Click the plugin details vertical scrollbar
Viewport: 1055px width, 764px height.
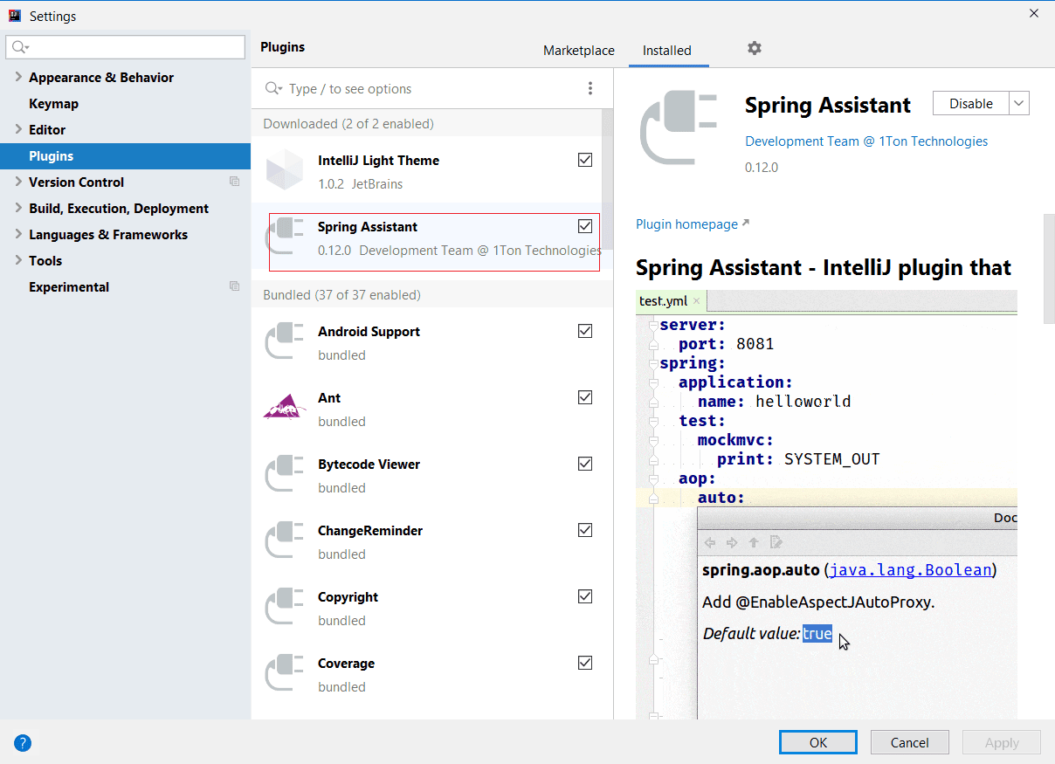tap(1049, 269)
